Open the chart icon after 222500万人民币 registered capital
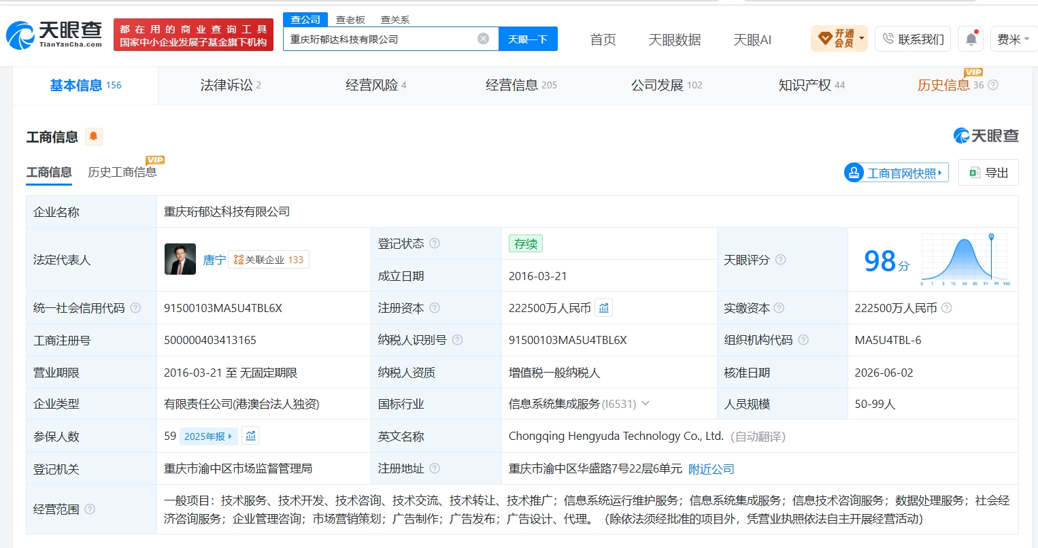Screen dimensions: 1038x548 pos(603,308)
